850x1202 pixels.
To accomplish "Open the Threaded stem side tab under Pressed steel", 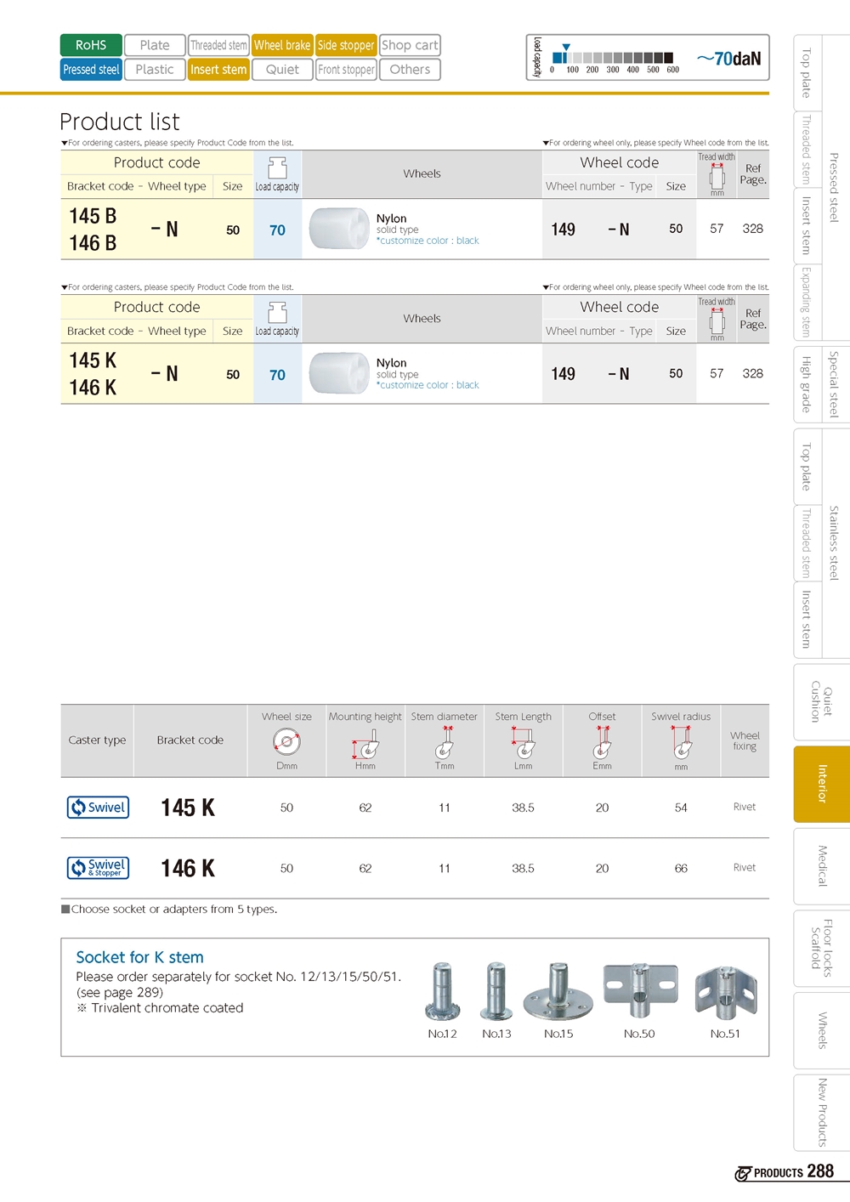I will coord(806,149).
